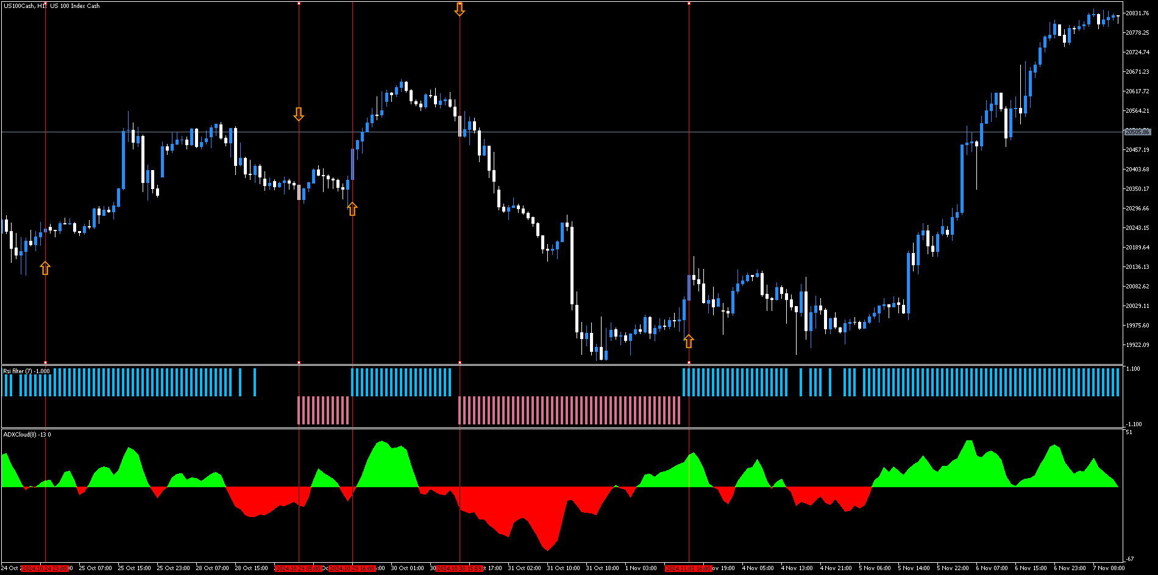Screen dimensions: 1158x575
Task: Select the 2024.10.29 05:00 red time label
Action: pyautogui.click(x=298, y=568)
